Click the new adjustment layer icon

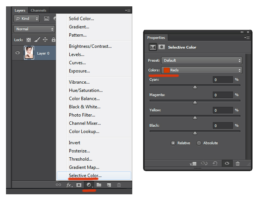89,185
